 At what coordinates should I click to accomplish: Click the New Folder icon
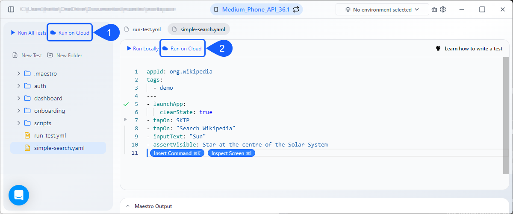click(x=50, y=55)
